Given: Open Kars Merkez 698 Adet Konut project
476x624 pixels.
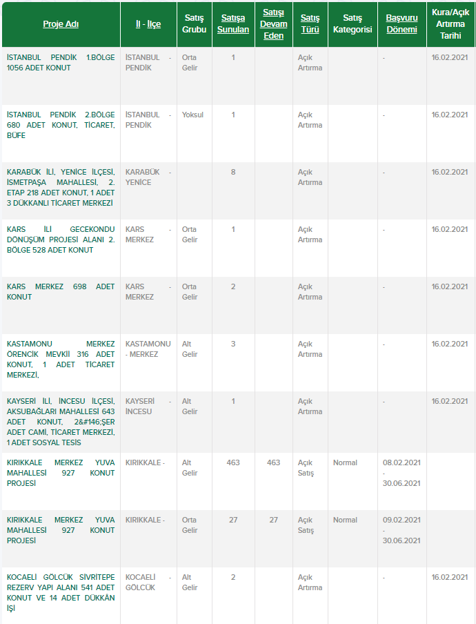Looking at the screenshot, I should 61,292.
